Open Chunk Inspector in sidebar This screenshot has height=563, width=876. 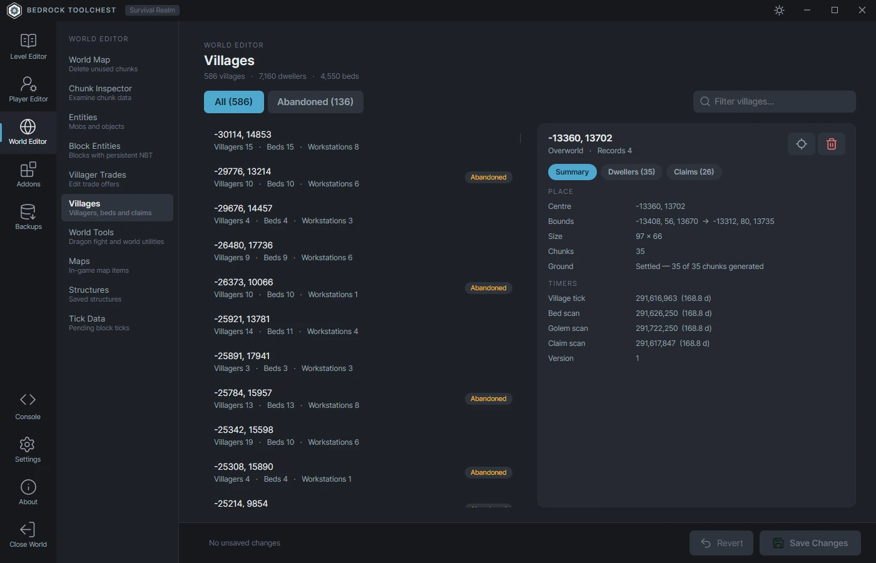[117, 93]
